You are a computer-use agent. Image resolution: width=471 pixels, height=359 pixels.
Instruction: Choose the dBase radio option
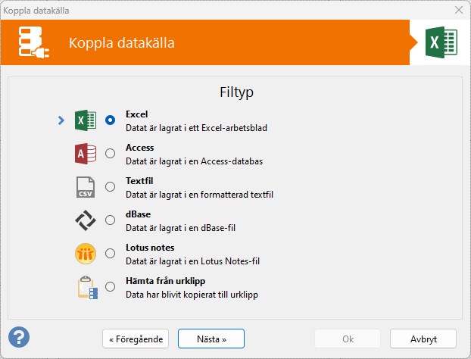(111, 220)
